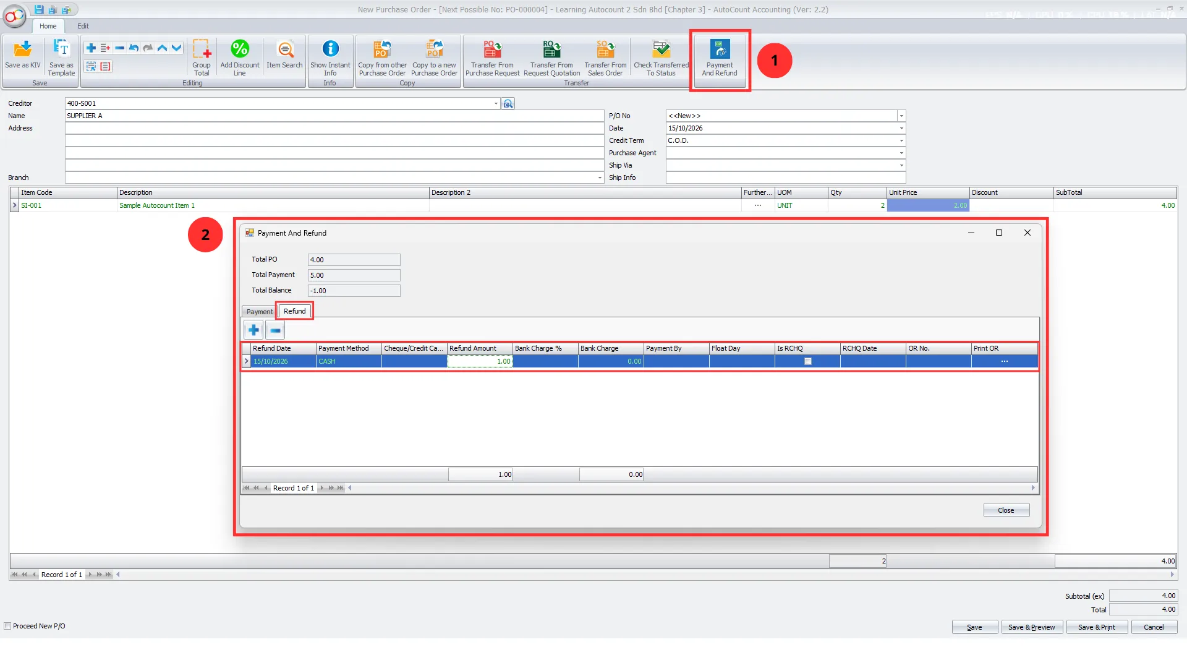Click the Undo arrow icon
Image resolution: width=1187 pixels, height=668 pixels.
(134, 48)
